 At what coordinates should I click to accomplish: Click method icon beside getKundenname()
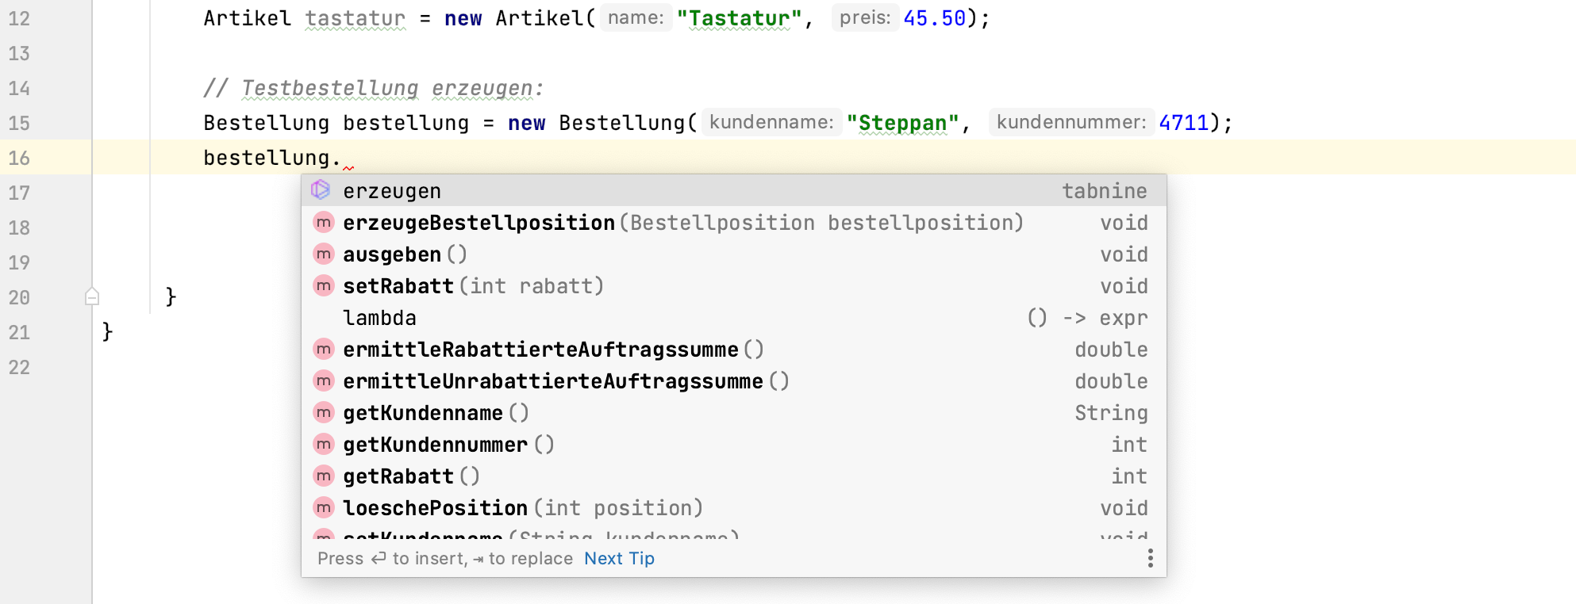tap(323, 413)
